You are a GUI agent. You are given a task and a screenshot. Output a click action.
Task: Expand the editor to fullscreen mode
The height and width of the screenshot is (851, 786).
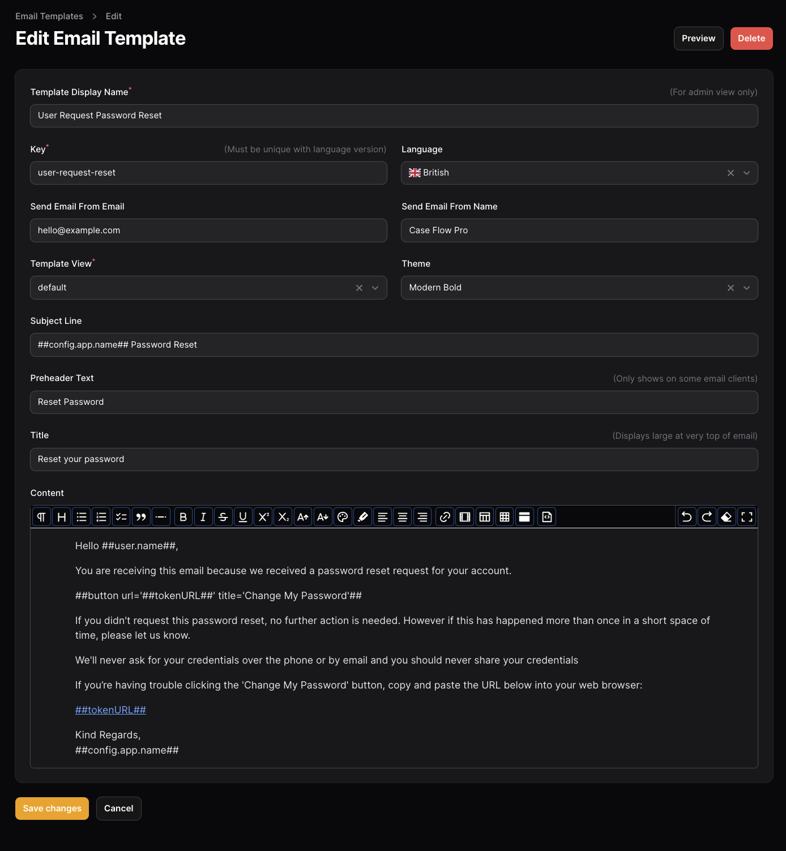(x=746, y=516)
